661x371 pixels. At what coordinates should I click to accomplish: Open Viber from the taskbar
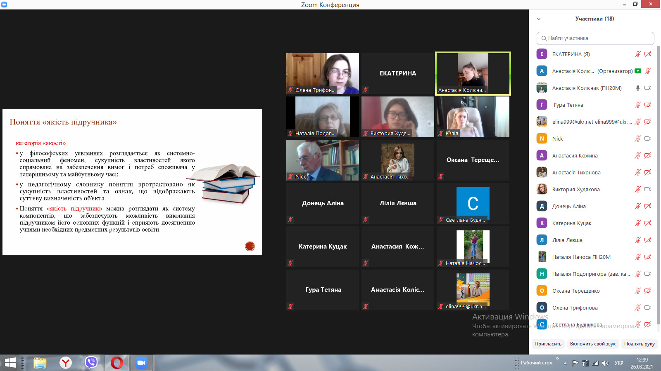click(x=91, y=363)
